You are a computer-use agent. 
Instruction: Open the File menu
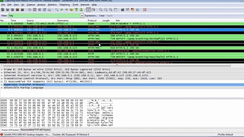[x=3, y=5]
